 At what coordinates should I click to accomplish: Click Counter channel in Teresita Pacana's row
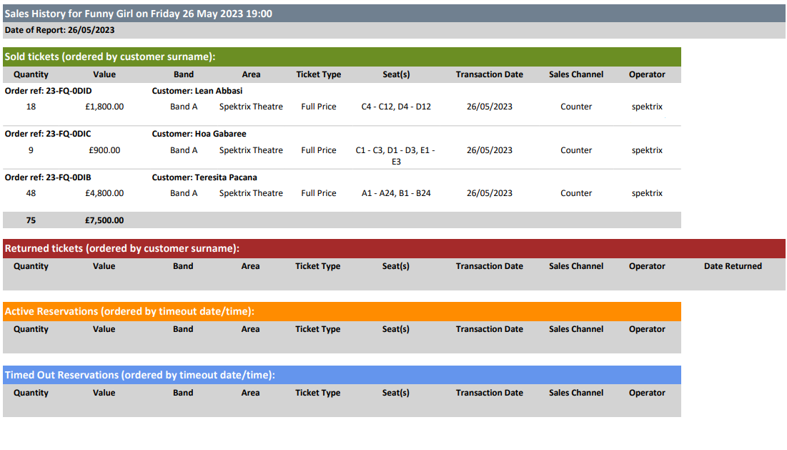coord(576,193)
